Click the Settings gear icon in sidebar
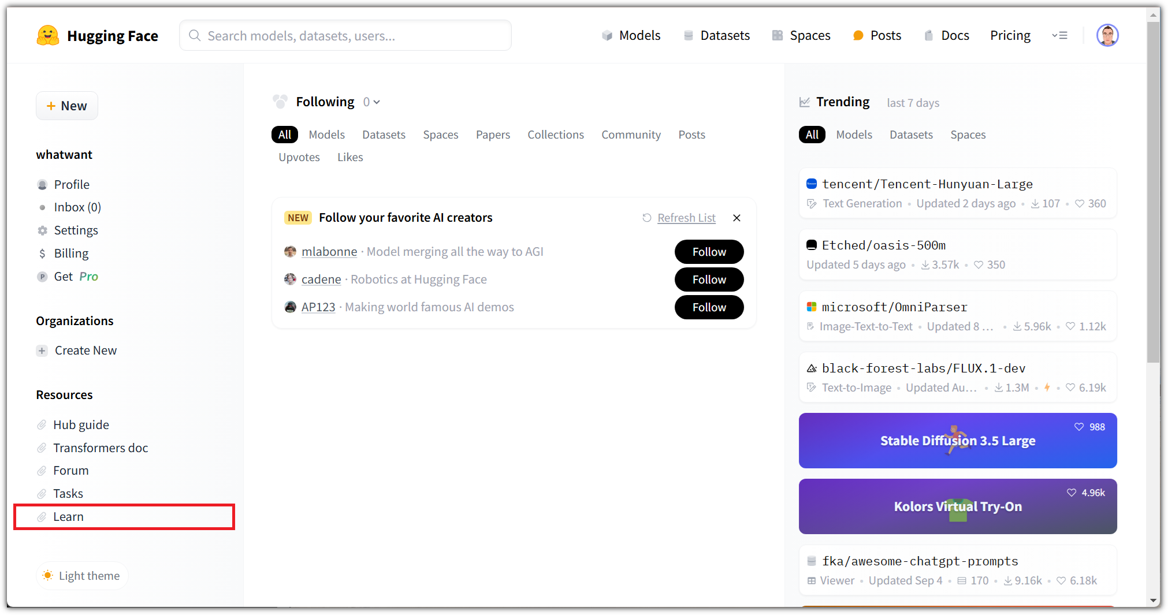This screenshot has height=615, width=1168. pyautogui.click(x=42, y=230)
